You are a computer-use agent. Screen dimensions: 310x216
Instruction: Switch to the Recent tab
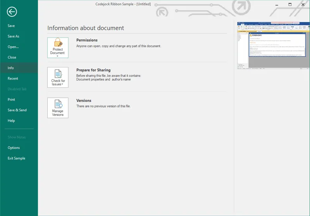point(13,78)
